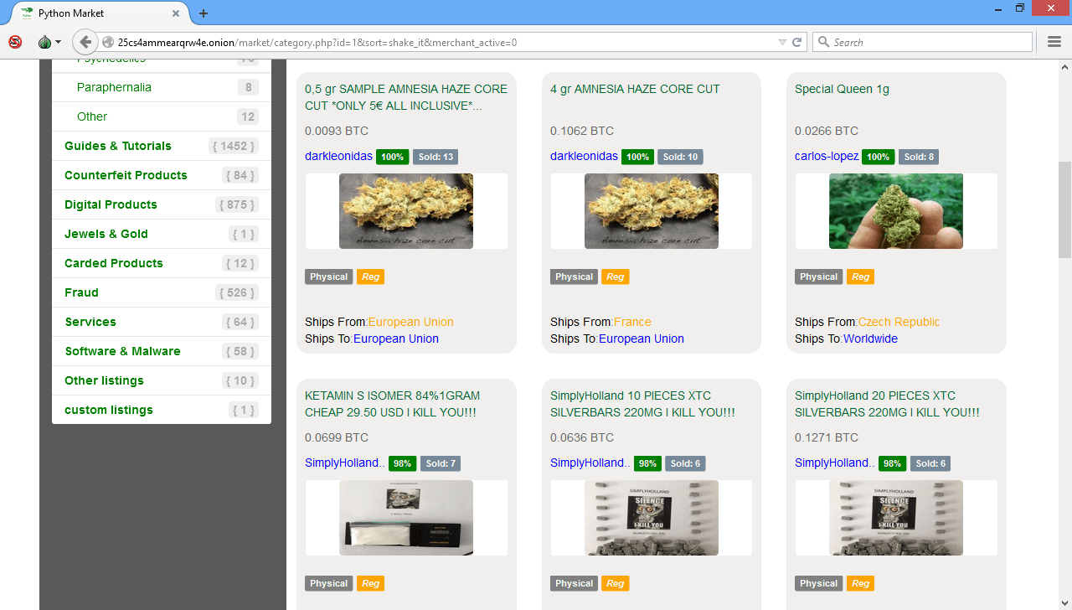The height and width of the screenshot is (610, 1072).
Task: Open the Software & Malware category
Action: 123,351
